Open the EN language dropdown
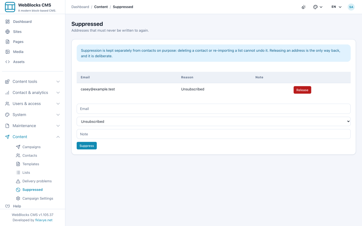This screenshot has height=226, width=362. click(x=337, y=7)
